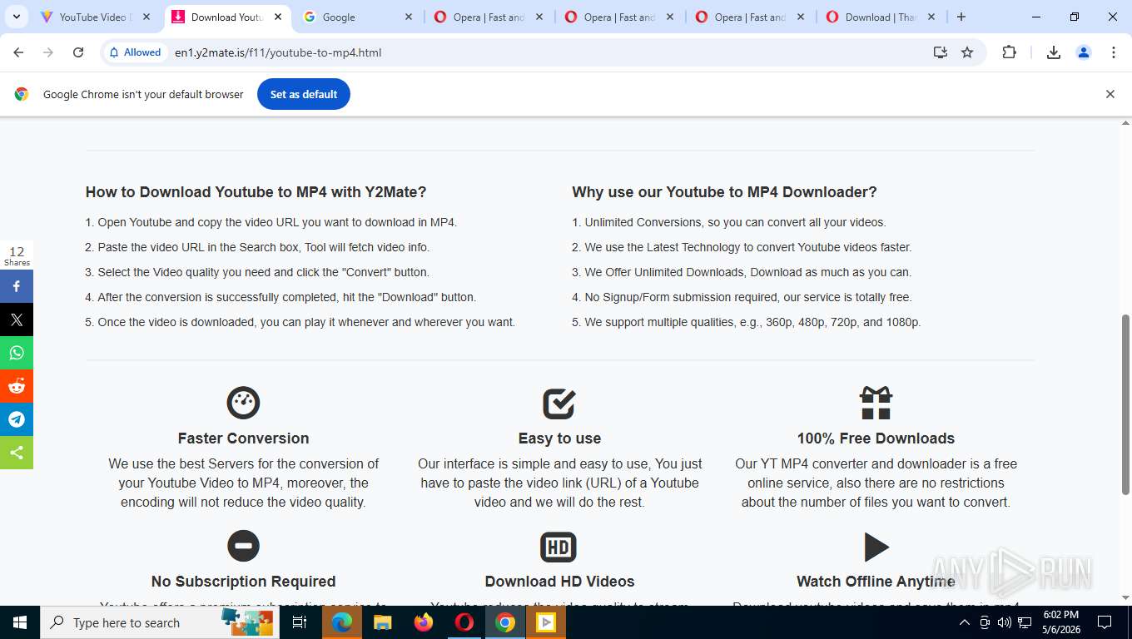Share via WhatsApp sidebar icon
1132x639 pixels.
(x=17, y=353)
